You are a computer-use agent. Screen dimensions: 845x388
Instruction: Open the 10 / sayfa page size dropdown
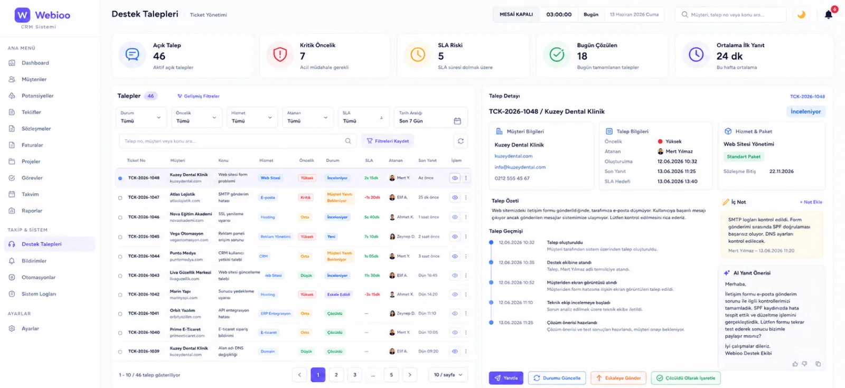[448, 375]
